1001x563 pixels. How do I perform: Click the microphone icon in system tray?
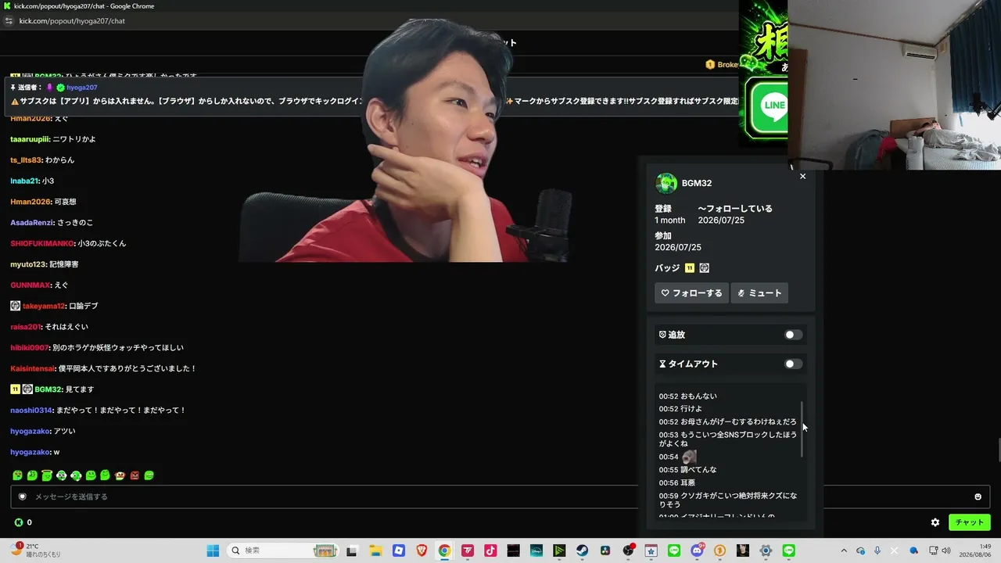pyautogui.click(x=877, y=550)
